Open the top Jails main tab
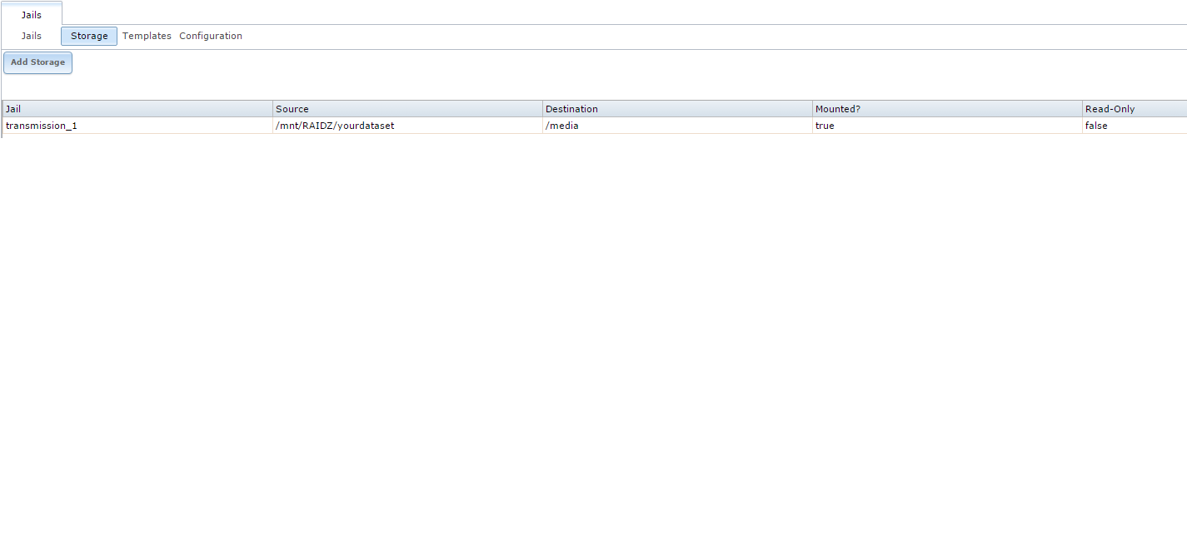1187x539 pixels. [x=32, y=14]
